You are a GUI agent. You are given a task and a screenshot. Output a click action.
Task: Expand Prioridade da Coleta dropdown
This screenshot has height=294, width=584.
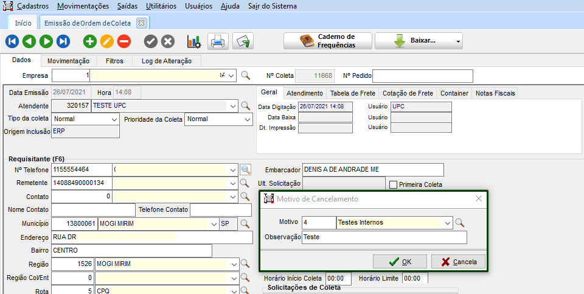click(248, 119)
